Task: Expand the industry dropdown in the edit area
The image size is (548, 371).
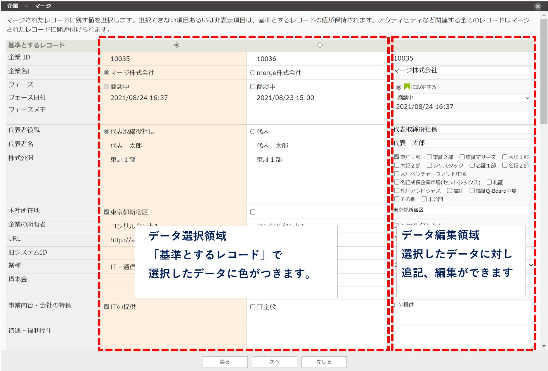Action: [530, 265]
